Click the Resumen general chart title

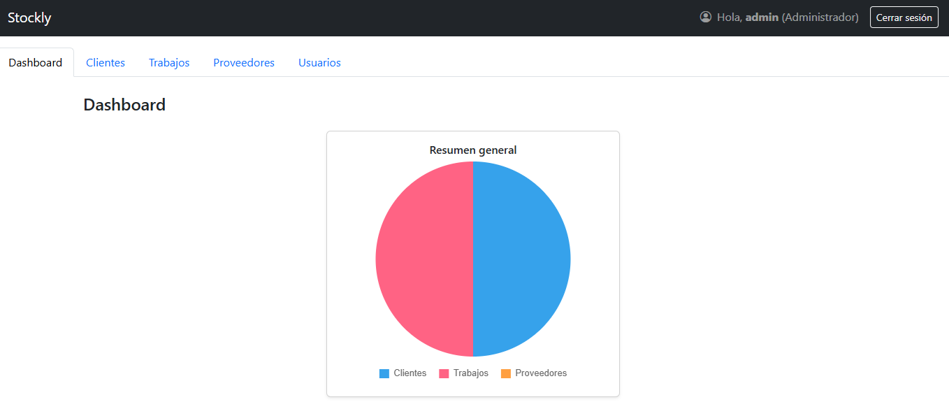coord(473,150)
